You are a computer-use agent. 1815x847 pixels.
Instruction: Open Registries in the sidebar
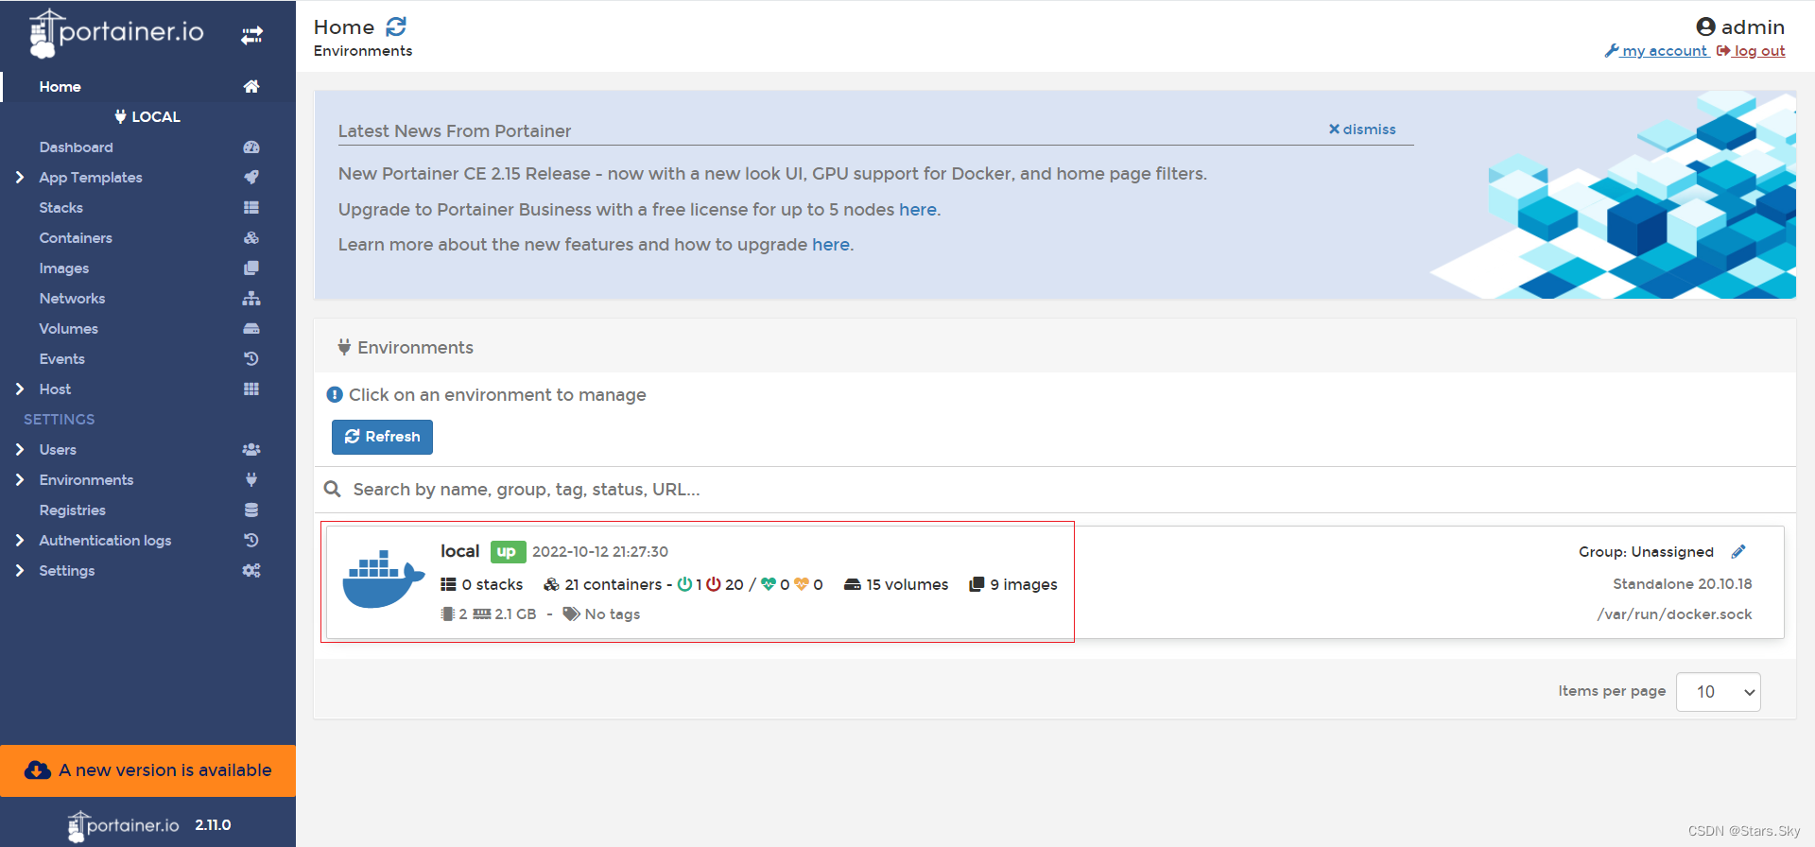(72, 510)
